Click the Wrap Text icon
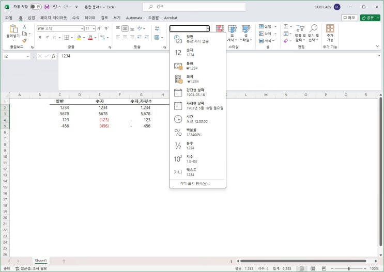The image size is (384, 272). pyautogui.click(x=157, y=28)
